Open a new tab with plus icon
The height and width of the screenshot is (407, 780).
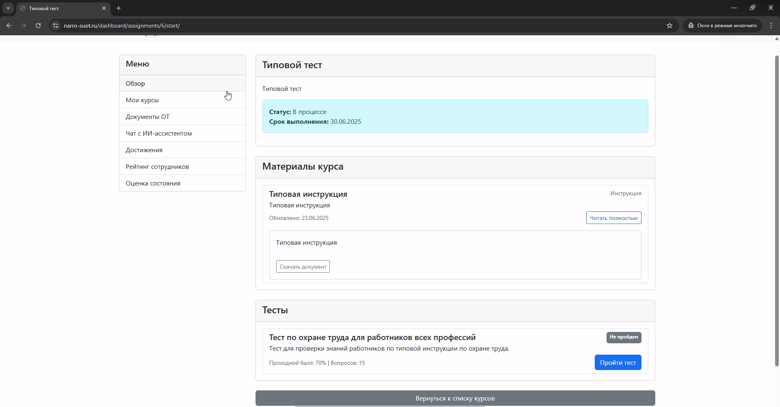119,8
